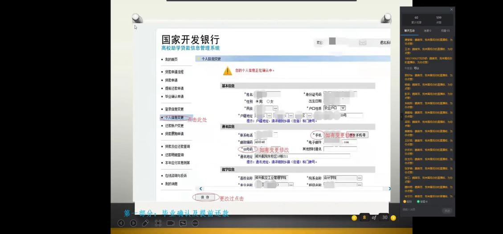Open 提前还款申请 menu item
Viewport: 503px width, 234px height.
tap(174, 88)
